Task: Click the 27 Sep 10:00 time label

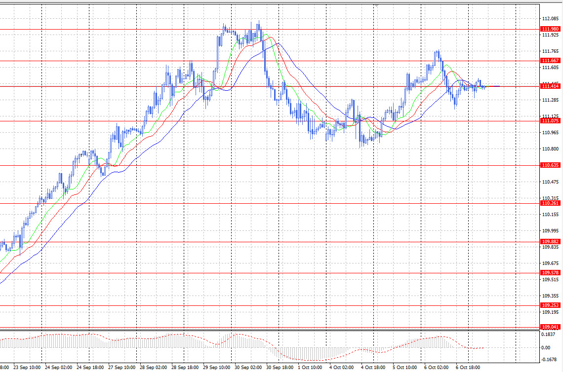Action: [121, 368]
